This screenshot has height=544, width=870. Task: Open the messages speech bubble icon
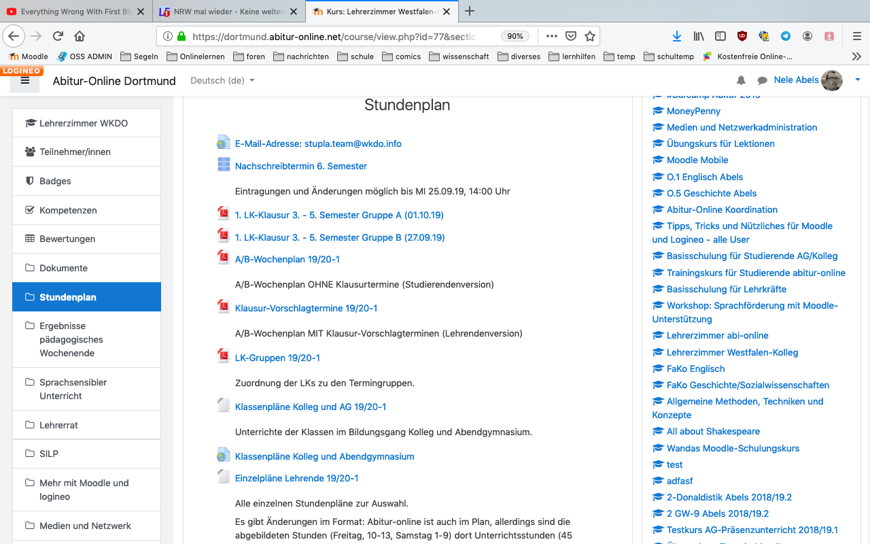[762, 80]
